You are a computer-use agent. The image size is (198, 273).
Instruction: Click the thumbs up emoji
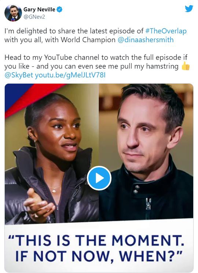186,66
